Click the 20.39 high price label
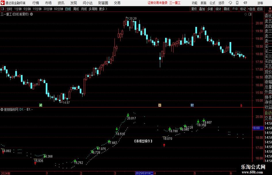The image size is (272, 175). point(133,18)
